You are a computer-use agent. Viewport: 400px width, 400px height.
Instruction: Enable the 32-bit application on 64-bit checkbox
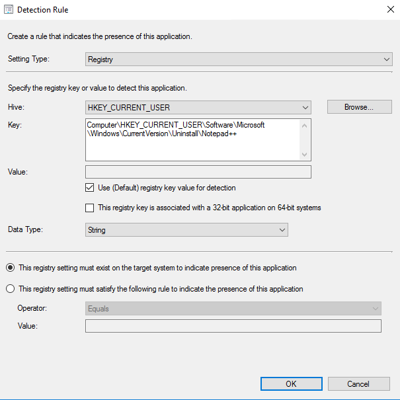tap(90, 208)
